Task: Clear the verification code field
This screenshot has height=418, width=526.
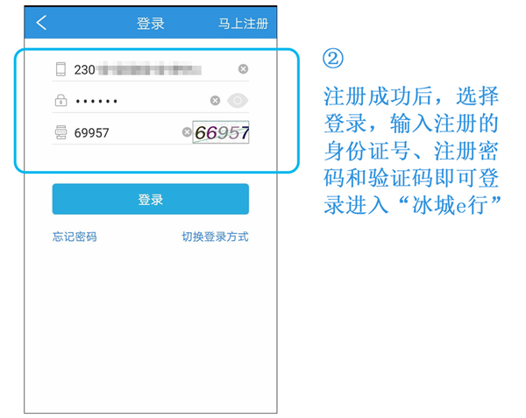Action: 187,132
